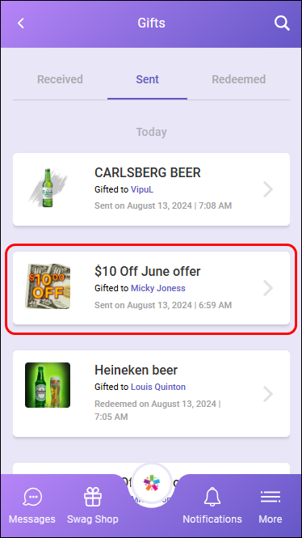This screenshot has height=538, width=302.
Task: Open Louis Quinton recipient link
Action: [x=158, y=387]
